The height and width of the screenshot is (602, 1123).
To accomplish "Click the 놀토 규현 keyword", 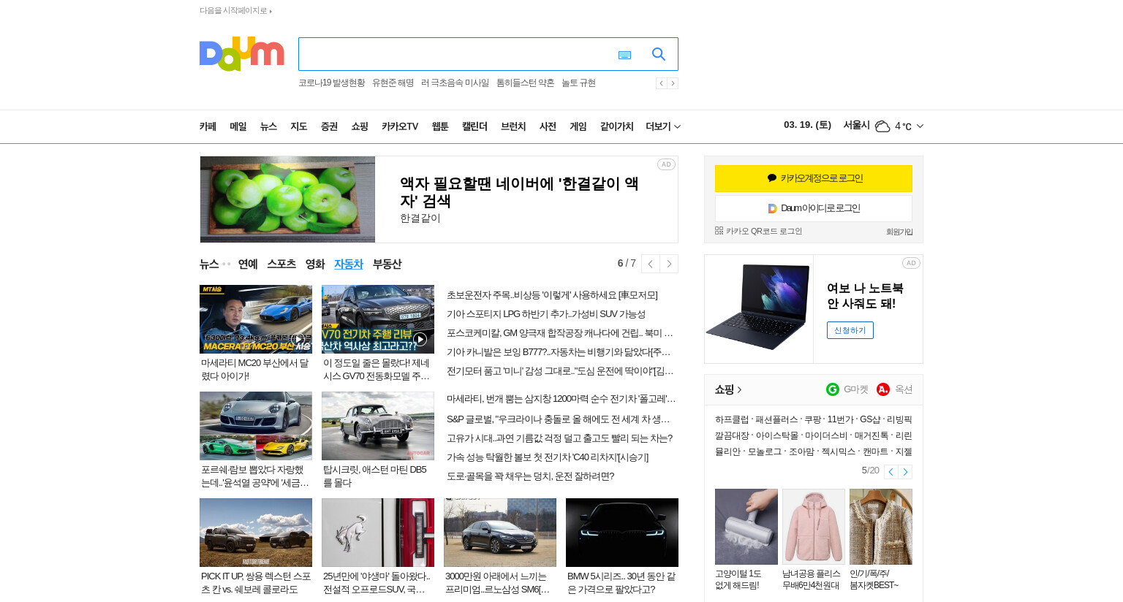I will 578,83.
